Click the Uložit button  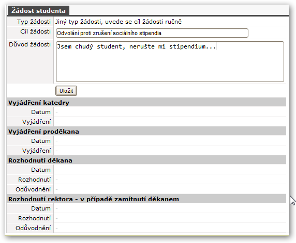click(66, 91)
